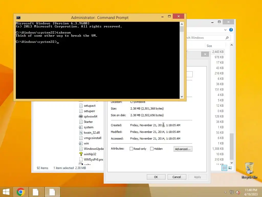Close the Properties dialog
The height and width of the screenshot is (197, 262).
tap(205, 54)
